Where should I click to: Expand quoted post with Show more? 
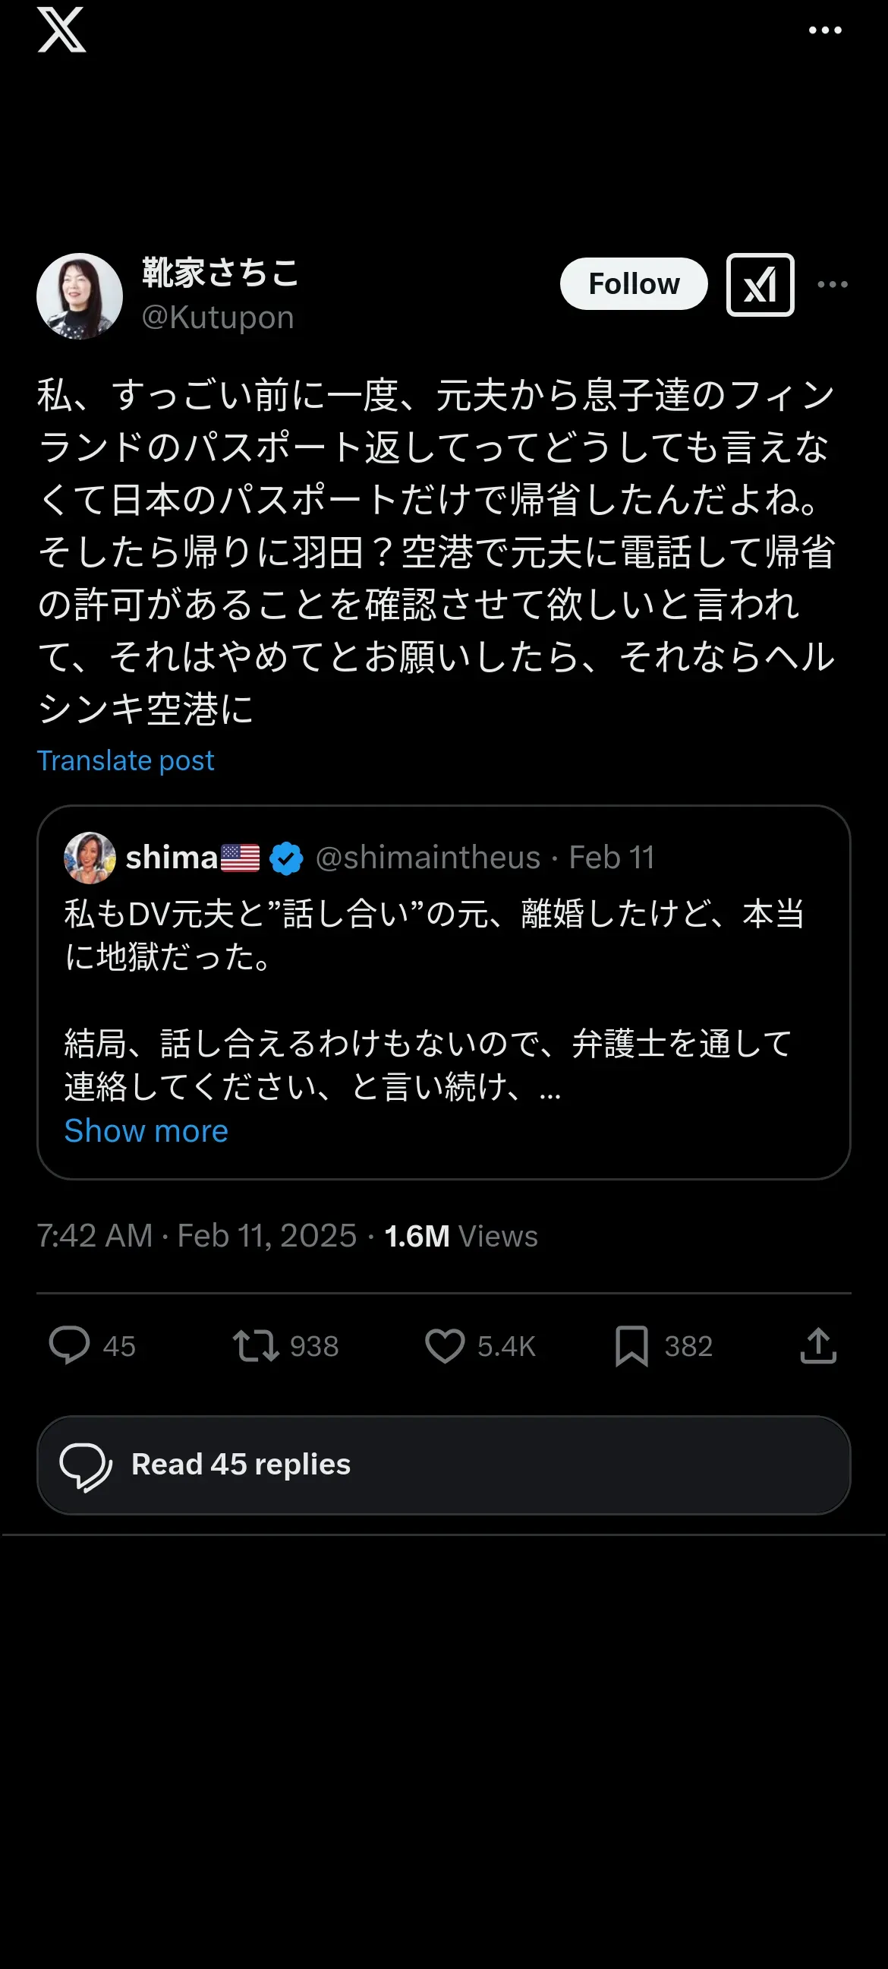click(x=146, y=1130)
